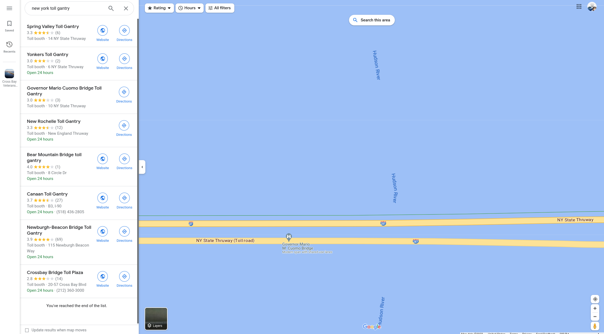Click the zoom in button on map
The image size is (604, 334).
point(595,308)
